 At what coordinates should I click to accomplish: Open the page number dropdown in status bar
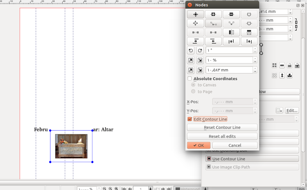151,189
